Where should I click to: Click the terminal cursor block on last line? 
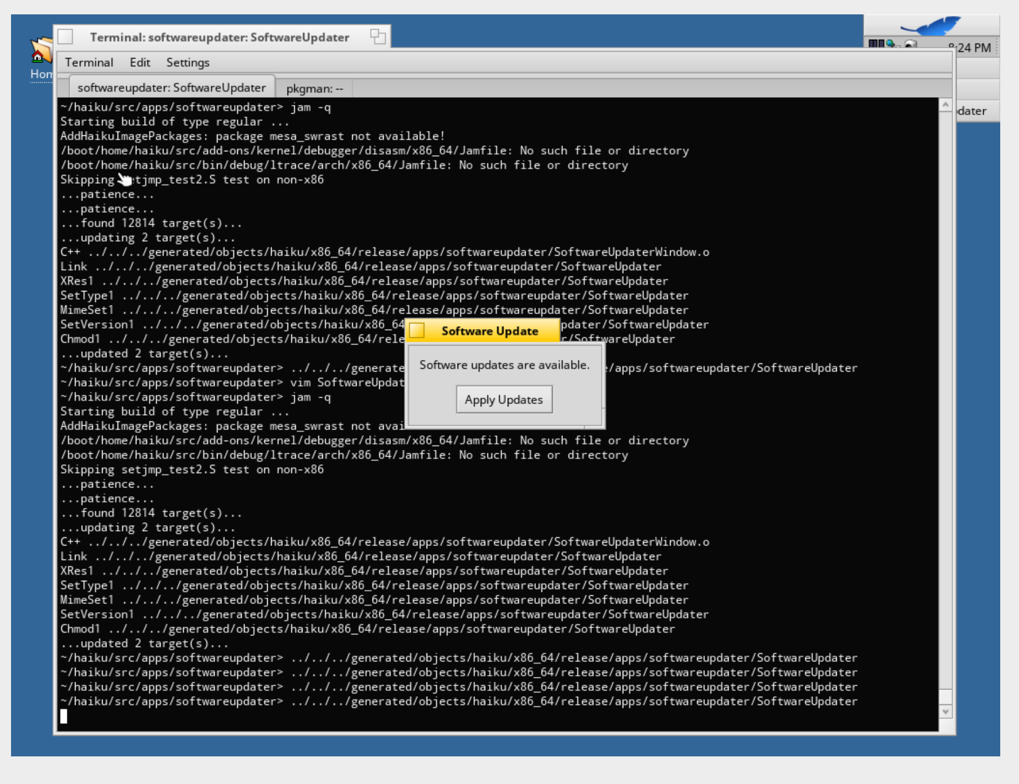[x=63, y=716]
